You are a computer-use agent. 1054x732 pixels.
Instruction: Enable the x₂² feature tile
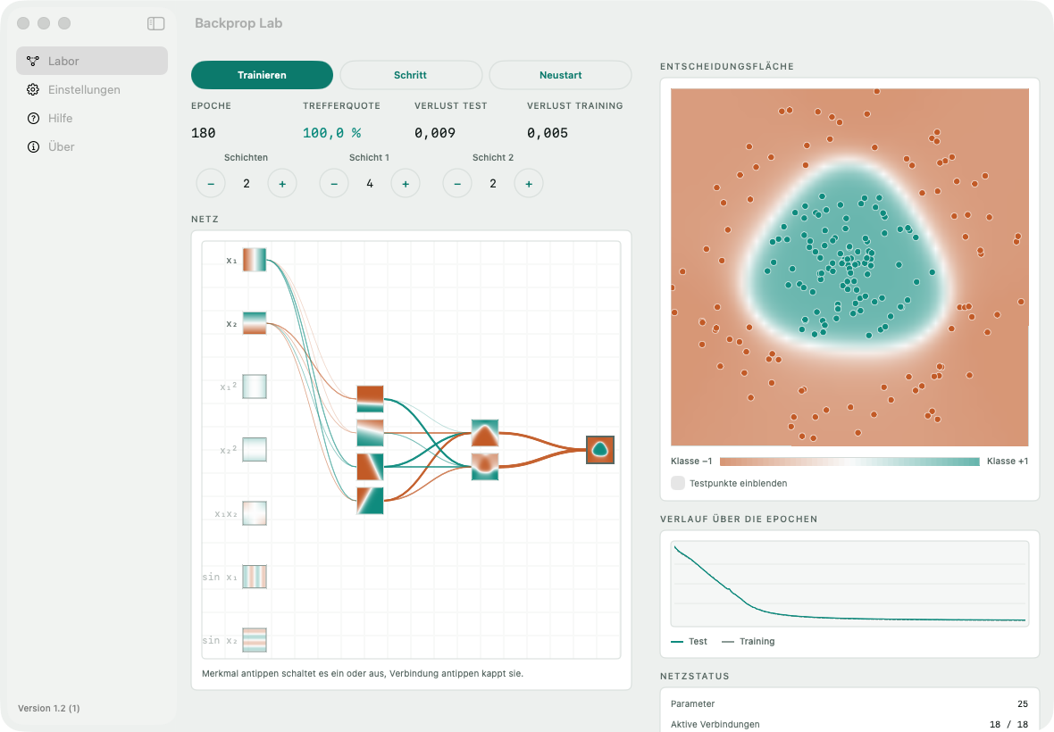tap(254, 449)
